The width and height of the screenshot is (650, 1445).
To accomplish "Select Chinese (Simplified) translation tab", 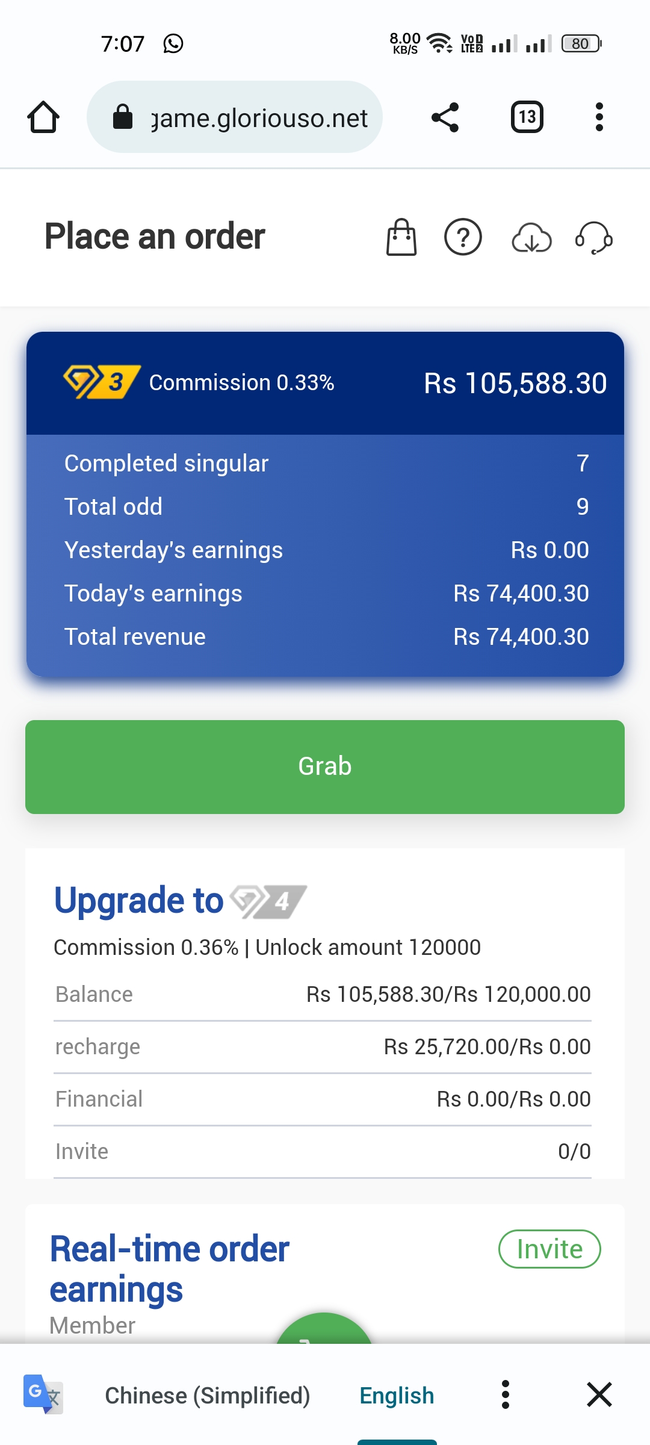I will click(207, 1395).
